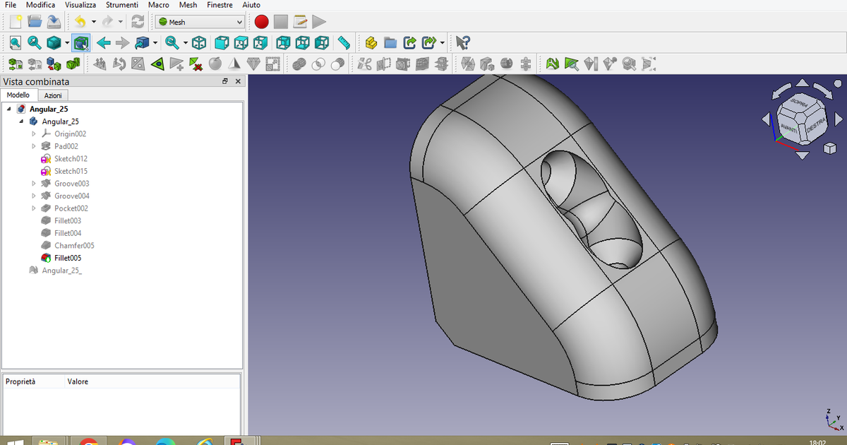The height and width of the screenshot is (445, 847).
Task: Undo the last action
Action: (x=80, y=21)
